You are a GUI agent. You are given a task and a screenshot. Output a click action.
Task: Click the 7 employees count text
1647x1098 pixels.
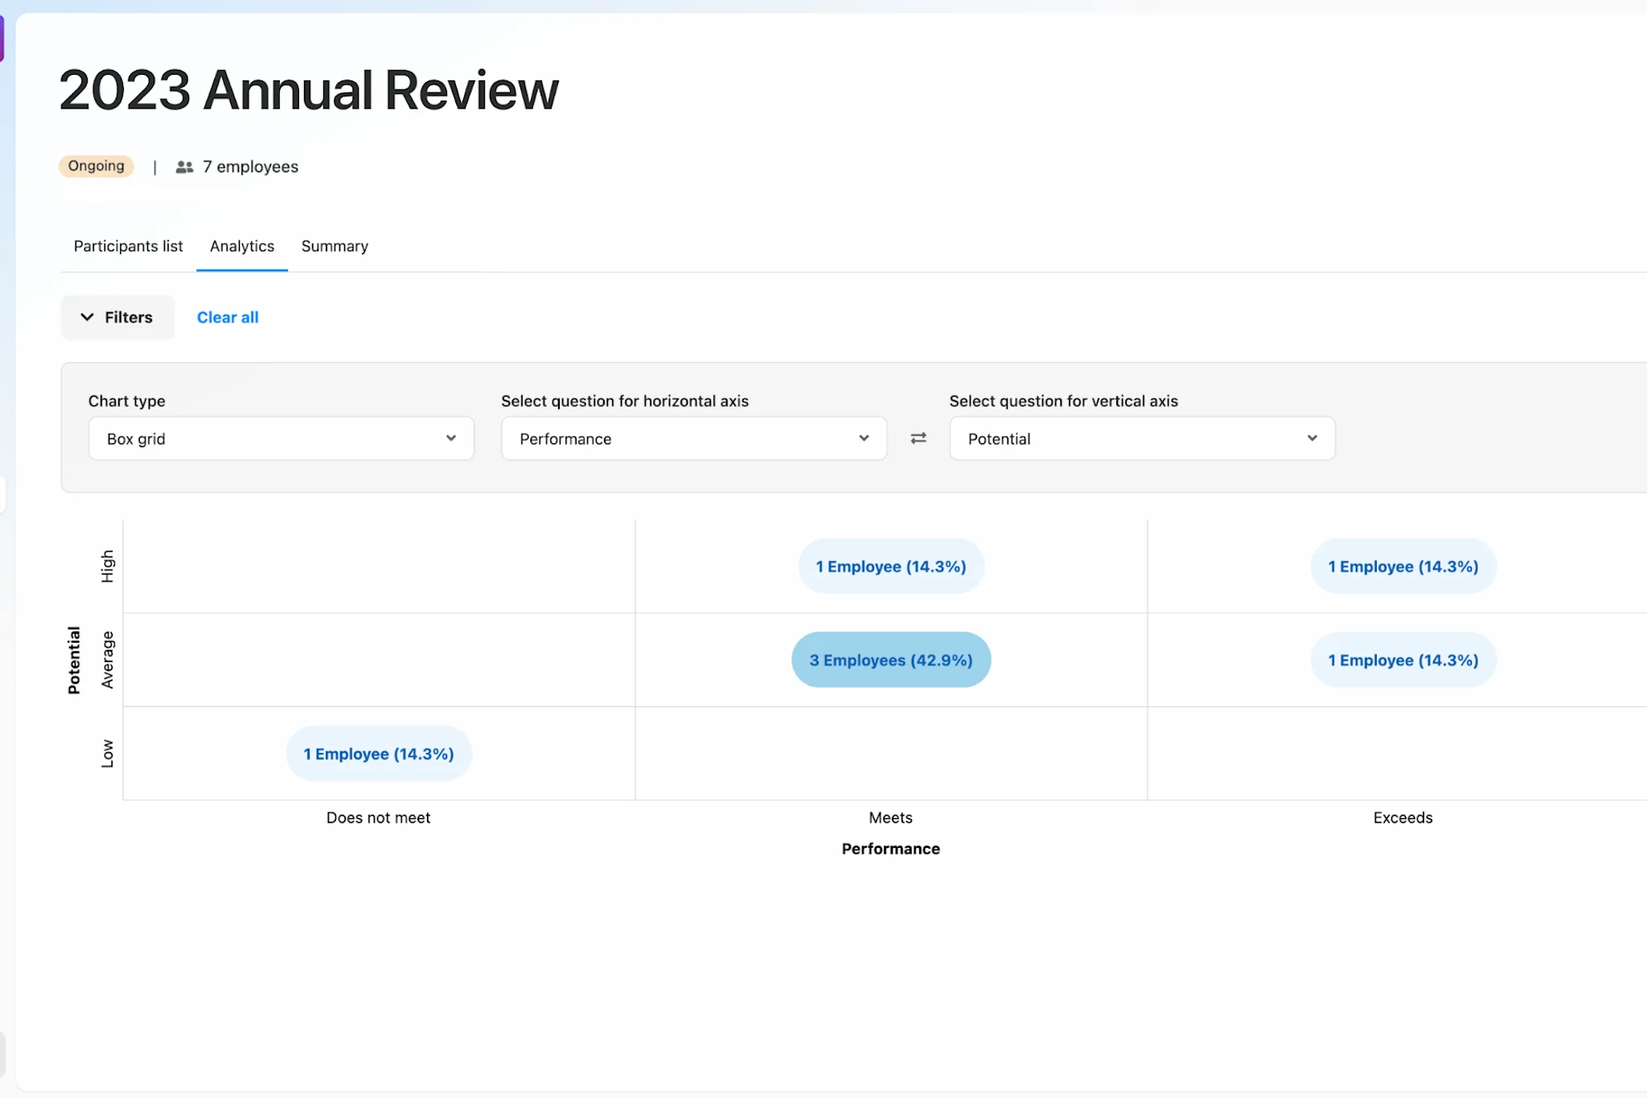pyautogui.click(x=250, y=167)
